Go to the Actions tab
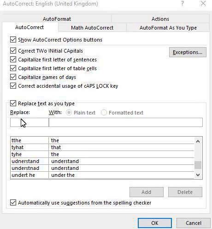The width and height of the screenshot is (212, 229). point(160,19)
